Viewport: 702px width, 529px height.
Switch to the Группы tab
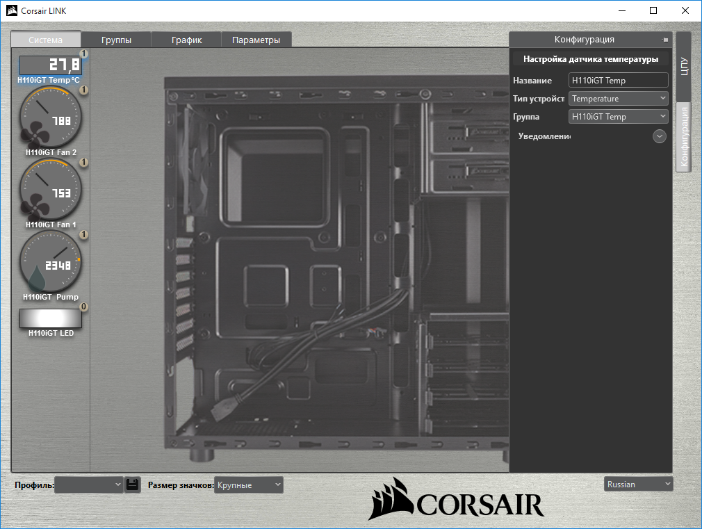pyautogui.click(x=116, y=40)
